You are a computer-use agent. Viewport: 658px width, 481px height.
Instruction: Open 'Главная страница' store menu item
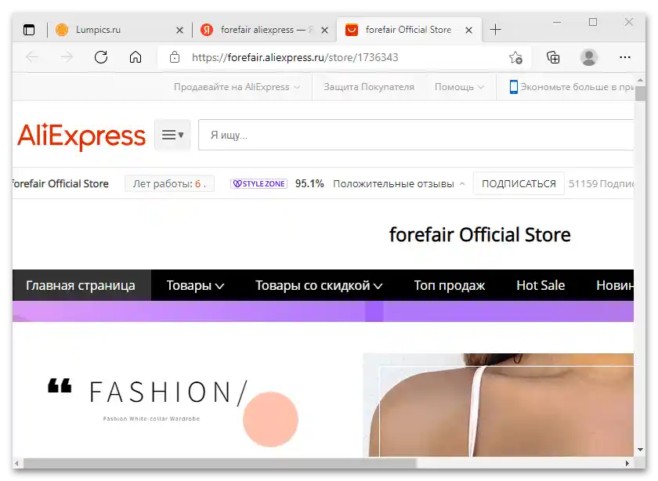tap(81, 285)
